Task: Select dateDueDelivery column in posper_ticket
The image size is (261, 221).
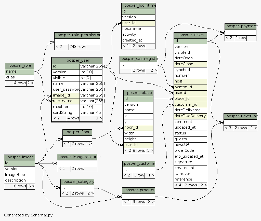Action: pyautogui.click(x=190, y=116)
